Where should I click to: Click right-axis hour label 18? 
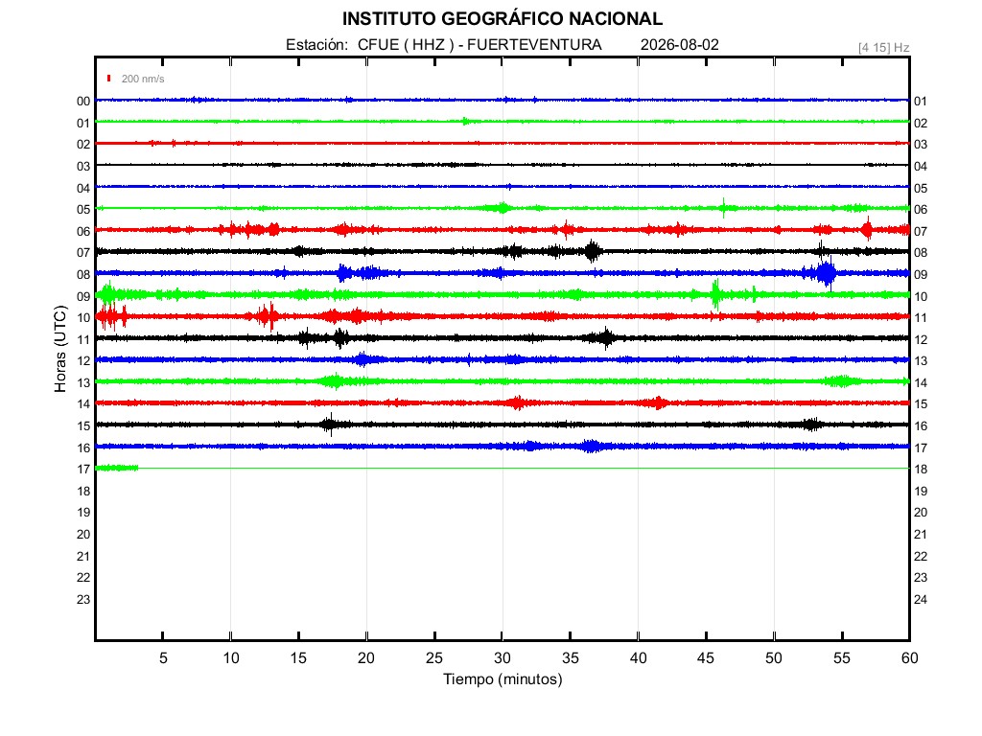point(920,470)
